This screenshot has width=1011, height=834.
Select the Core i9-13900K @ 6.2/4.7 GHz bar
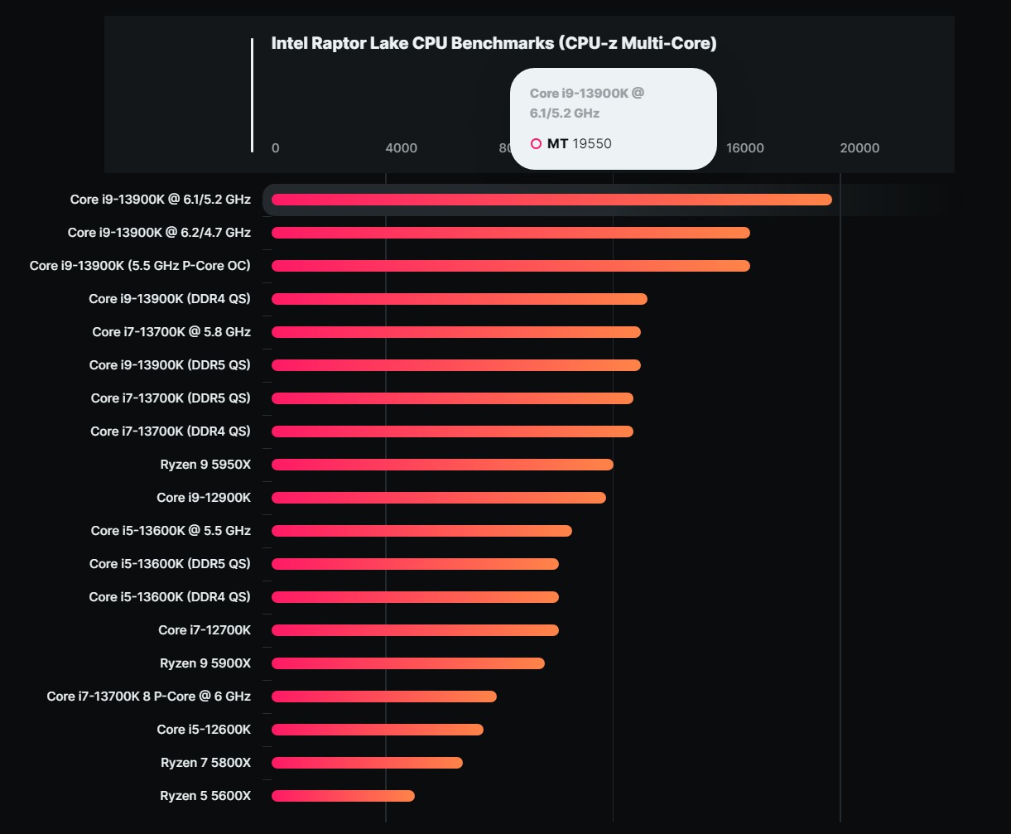[x=510, y=233]
